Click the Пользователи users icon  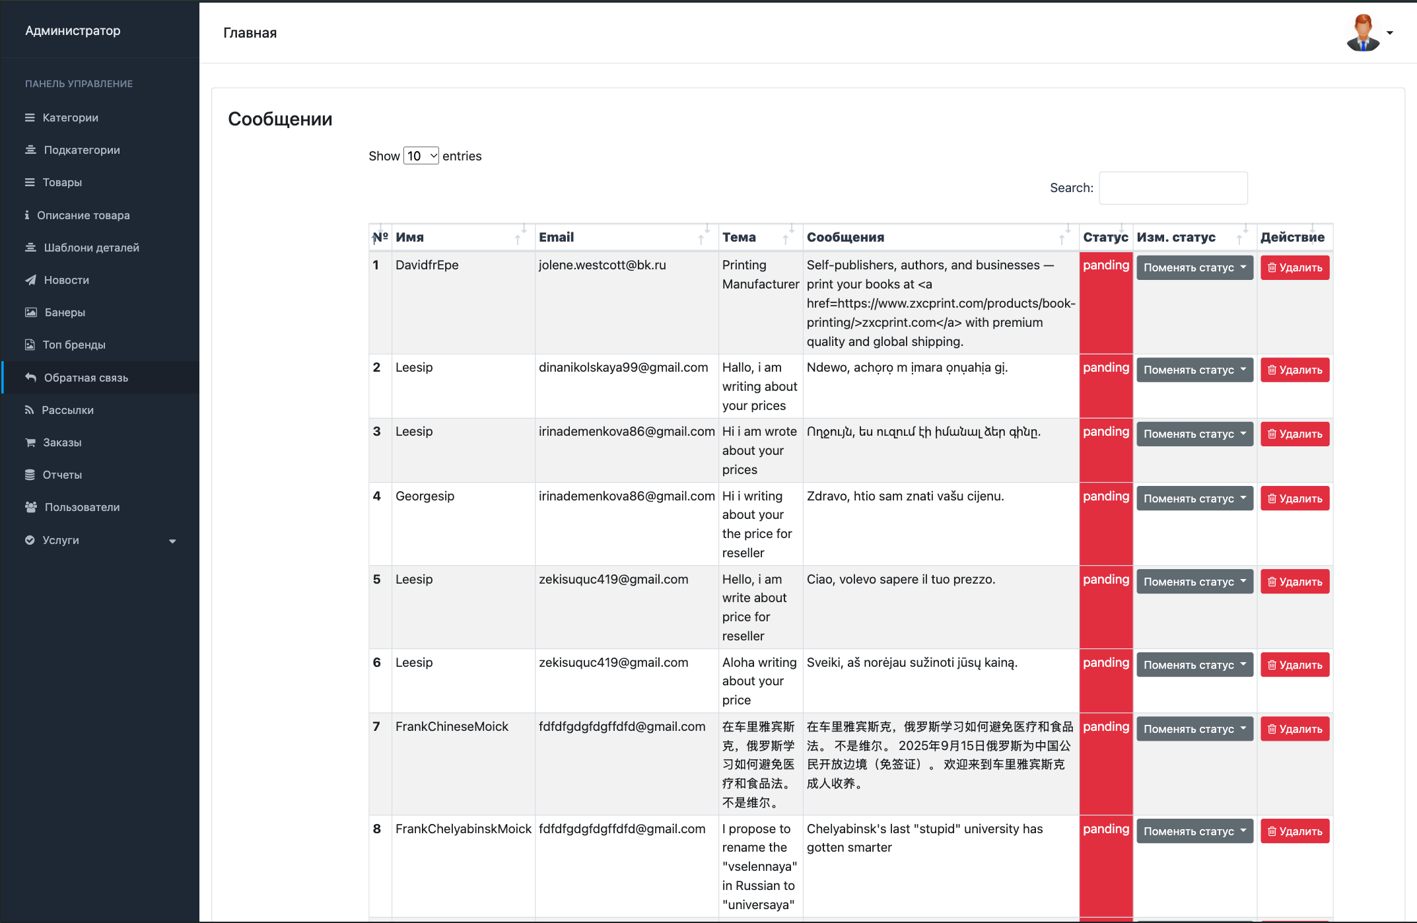tap(31, 507)
